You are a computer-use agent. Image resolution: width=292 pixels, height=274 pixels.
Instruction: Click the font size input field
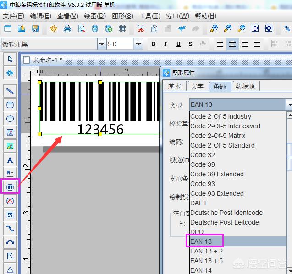click(x=120, y=44)
